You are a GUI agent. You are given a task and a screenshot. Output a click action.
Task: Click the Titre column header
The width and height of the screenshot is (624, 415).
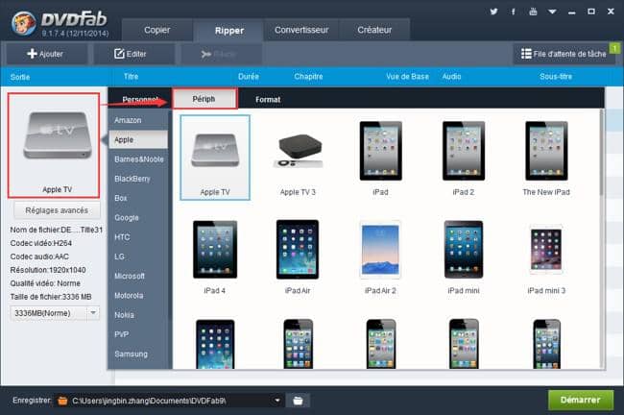131,77
